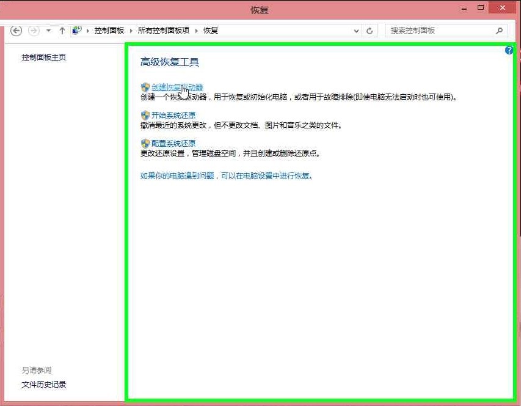Focus the 搜索控制面板 search field
The width and height of the screenshot is (521, 406).
pyautogui.click(x=440, y=31)
